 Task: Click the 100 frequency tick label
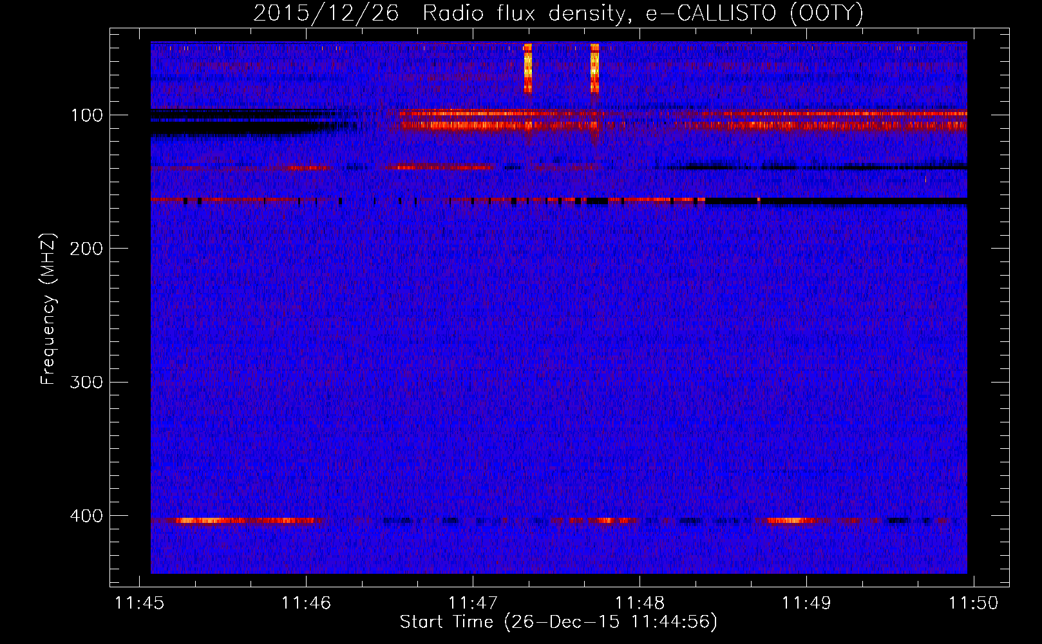pyautogui.click(x=87, y=115)
